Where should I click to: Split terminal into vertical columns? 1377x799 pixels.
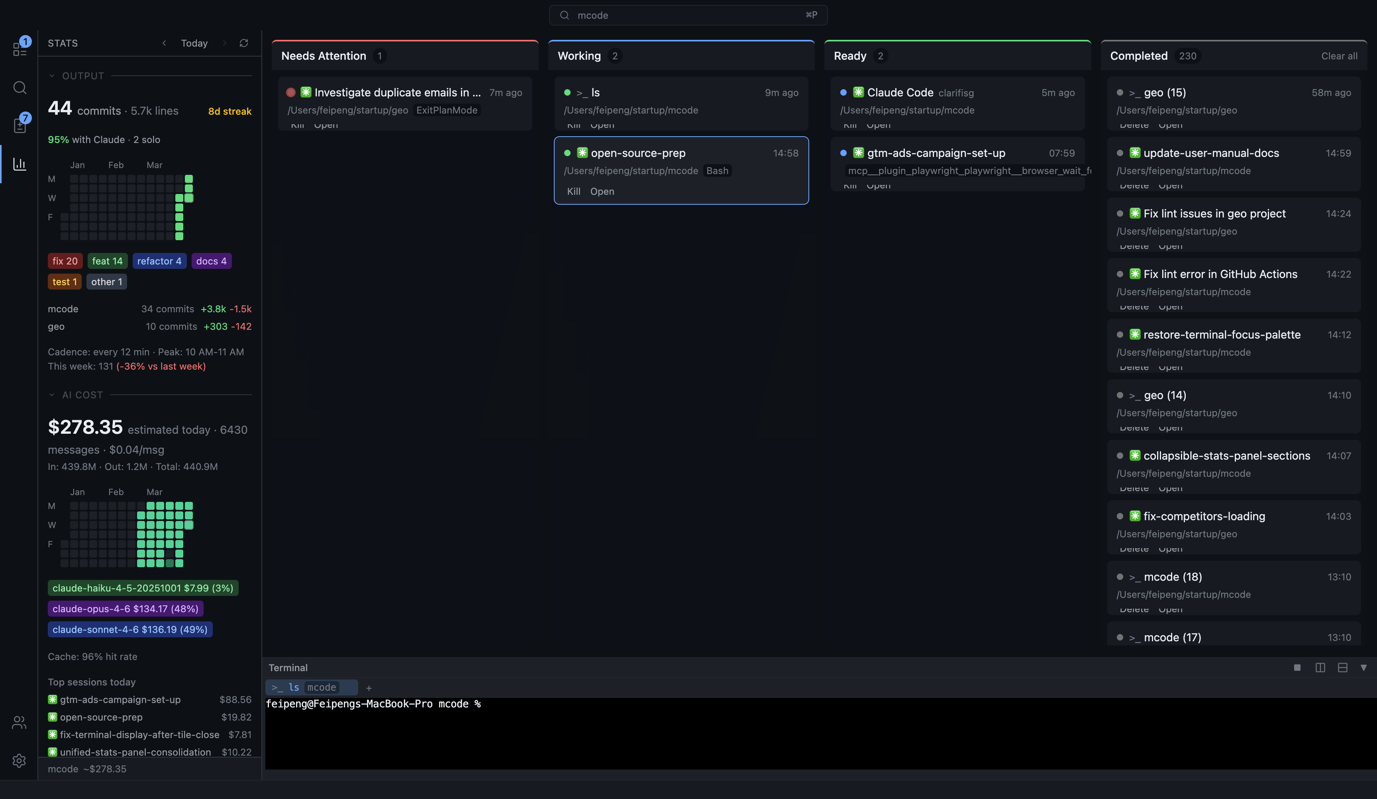tap(1320, 668)
